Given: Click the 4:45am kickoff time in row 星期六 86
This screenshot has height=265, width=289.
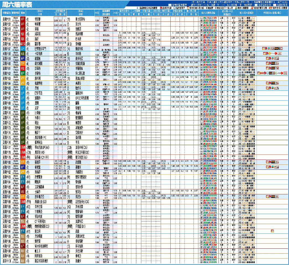Looking at the screenshot, I should tap(16, 193).
